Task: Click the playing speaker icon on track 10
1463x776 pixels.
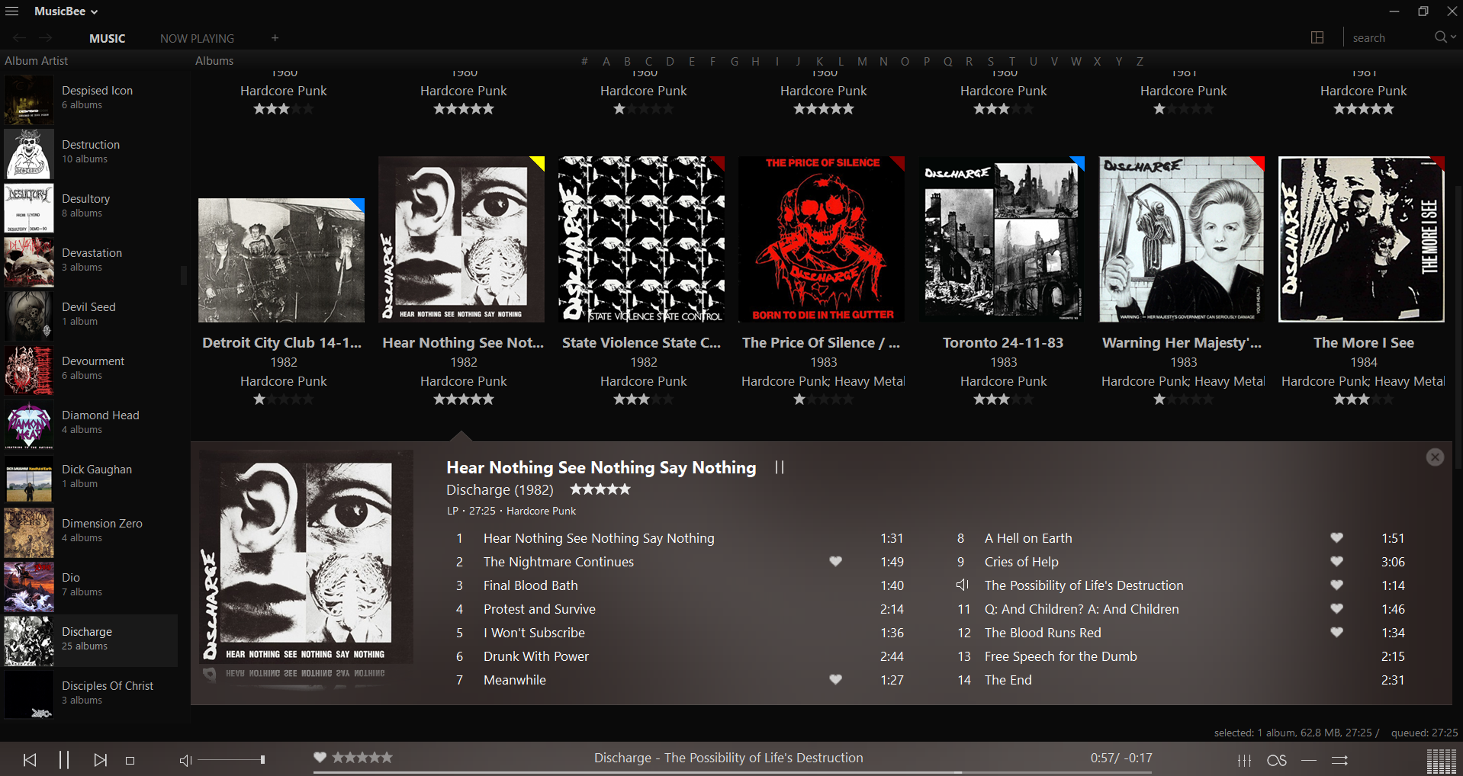Action: [x=963, y=585]
